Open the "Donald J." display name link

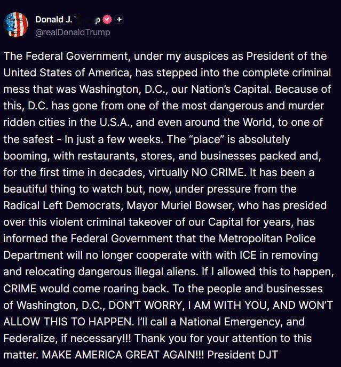(54, 20)
